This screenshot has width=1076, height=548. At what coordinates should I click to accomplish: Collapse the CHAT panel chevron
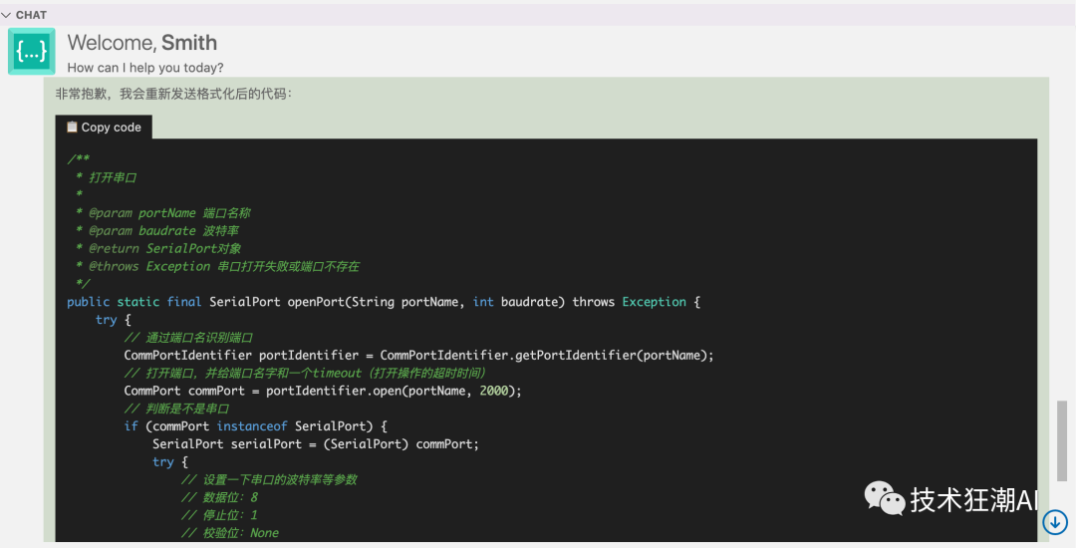[x=7, y=15]
